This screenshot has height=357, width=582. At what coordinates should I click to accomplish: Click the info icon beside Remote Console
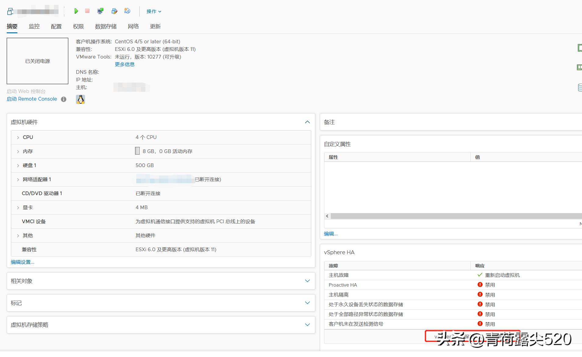coord(63,99)
